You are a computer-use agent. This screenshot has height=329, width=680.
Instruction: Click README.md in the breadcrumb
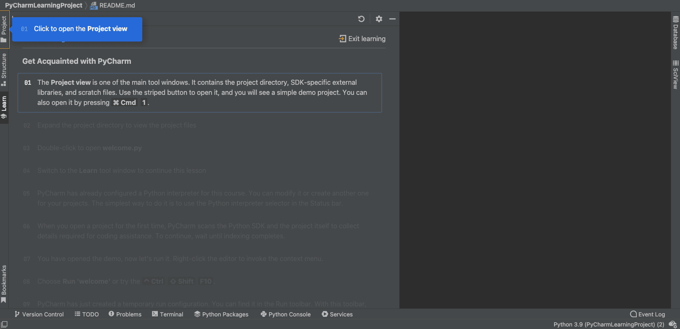tap(117, 5)
